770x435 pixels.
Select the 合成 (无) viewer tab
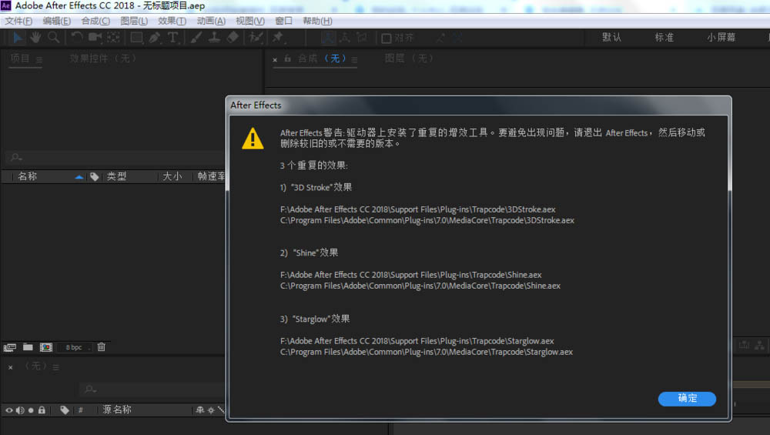click(322, 59)
